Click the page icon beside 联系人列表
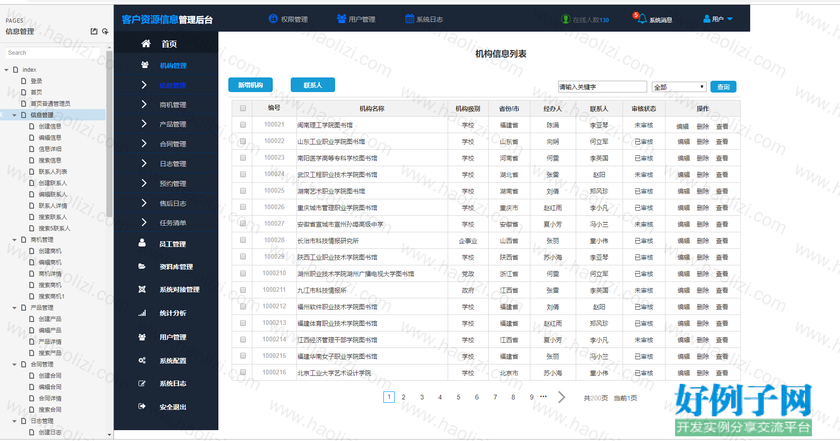Screen dimensions: 840x441 tap(32, 171)
